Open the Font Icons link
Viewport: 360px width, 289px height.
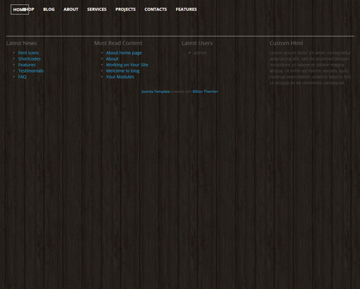point(28,53)
